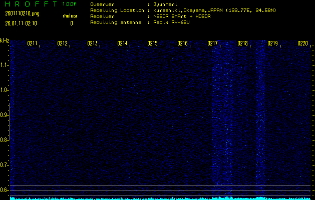
Task: Click the 1.1 kHz frequency label
Action: point(4,65)
